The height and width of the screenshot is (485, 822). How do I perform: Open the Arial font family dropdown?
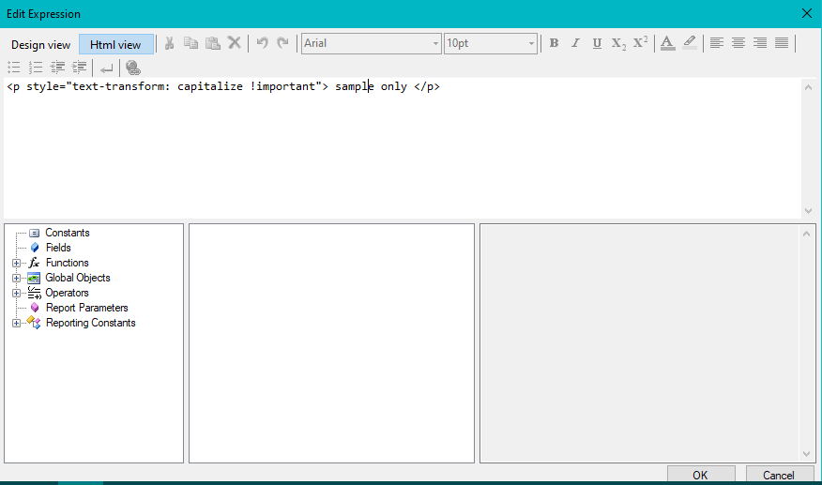pyautogui.click(x=372, y=43)
